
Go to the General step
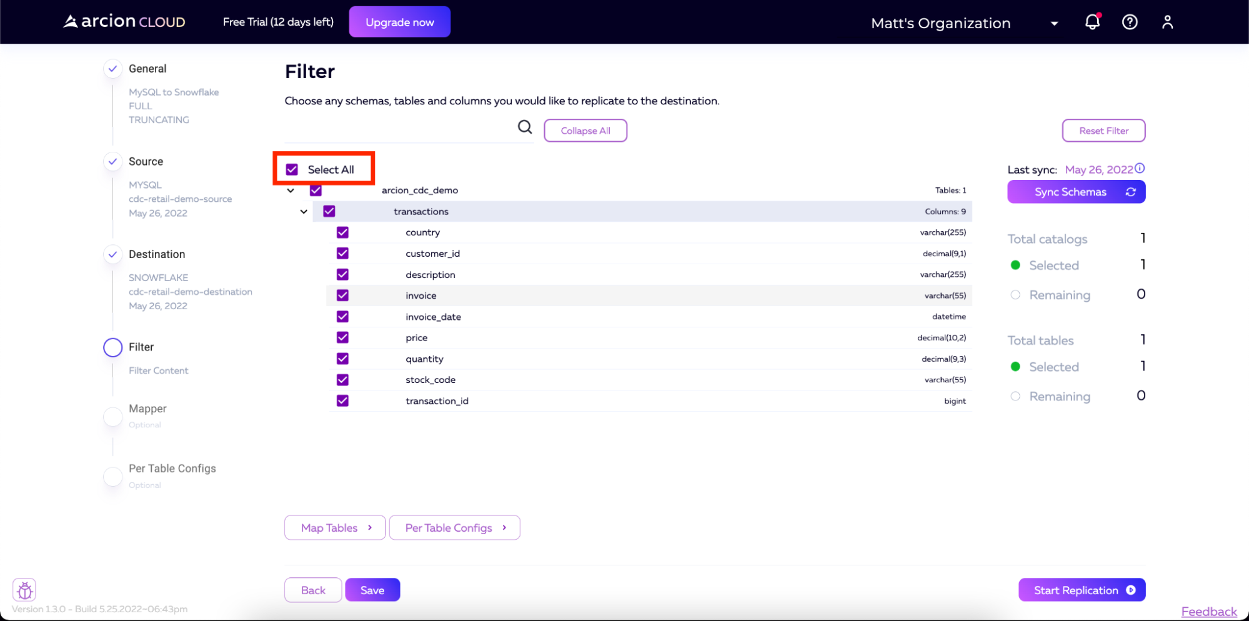coord(147,69)
